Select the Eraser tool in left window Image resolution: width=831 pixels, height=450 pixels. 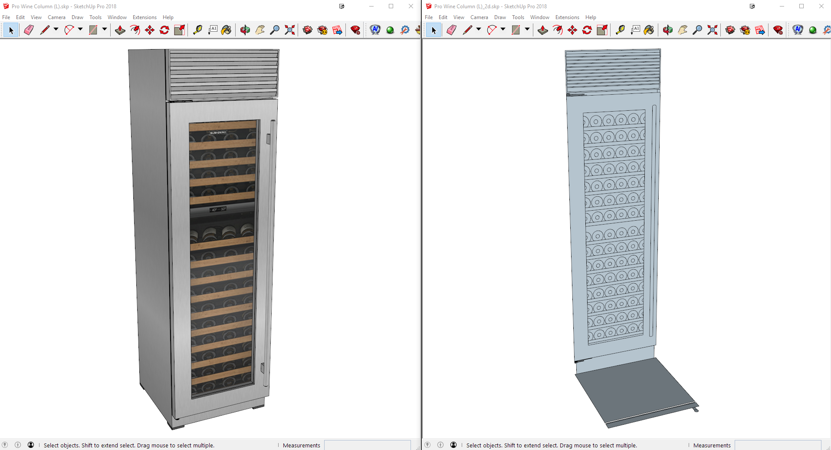click(29, 30)
